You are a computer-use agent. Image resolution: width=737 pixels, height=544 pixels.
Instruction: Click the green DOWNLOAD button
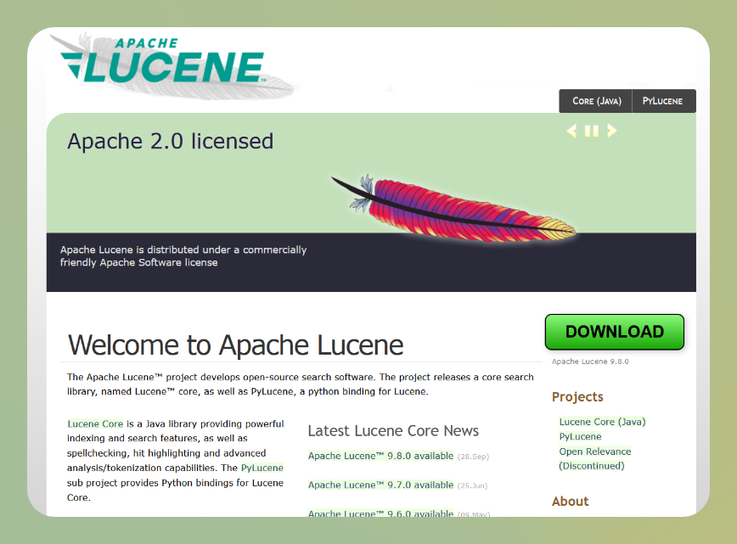click(x=615, y=332)
